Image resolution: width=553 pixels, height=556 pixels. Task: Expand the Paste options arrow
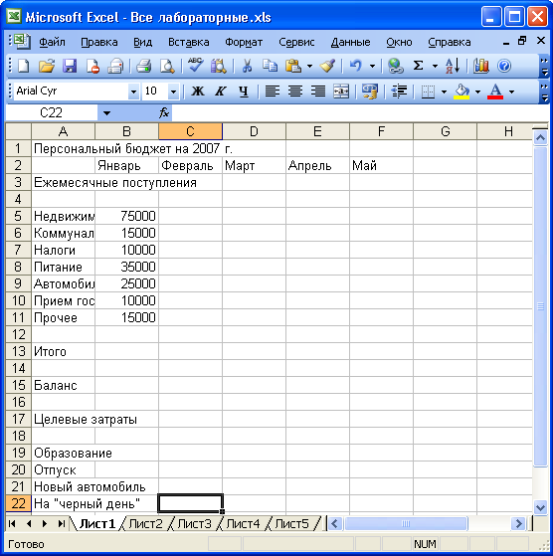309,66
